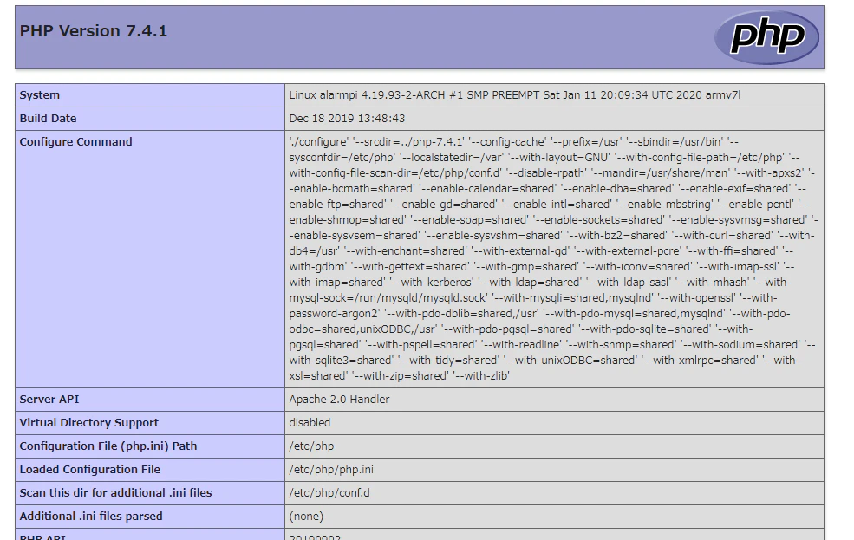Screen dimensions: 854x540
Task: Click the PHP logo in the header
Action: tap(766, 37)
